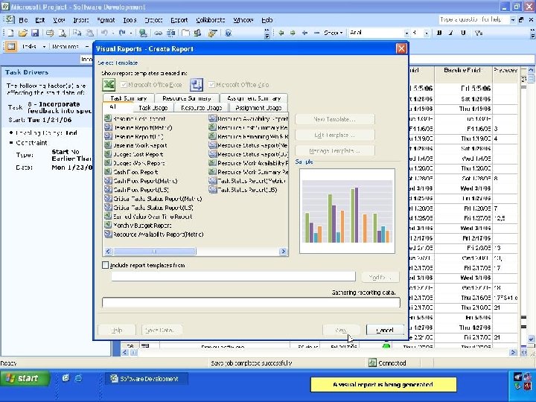Click the Visio icon in the dialog
Screen dimensions: 536x402
[x=197, y=84]
